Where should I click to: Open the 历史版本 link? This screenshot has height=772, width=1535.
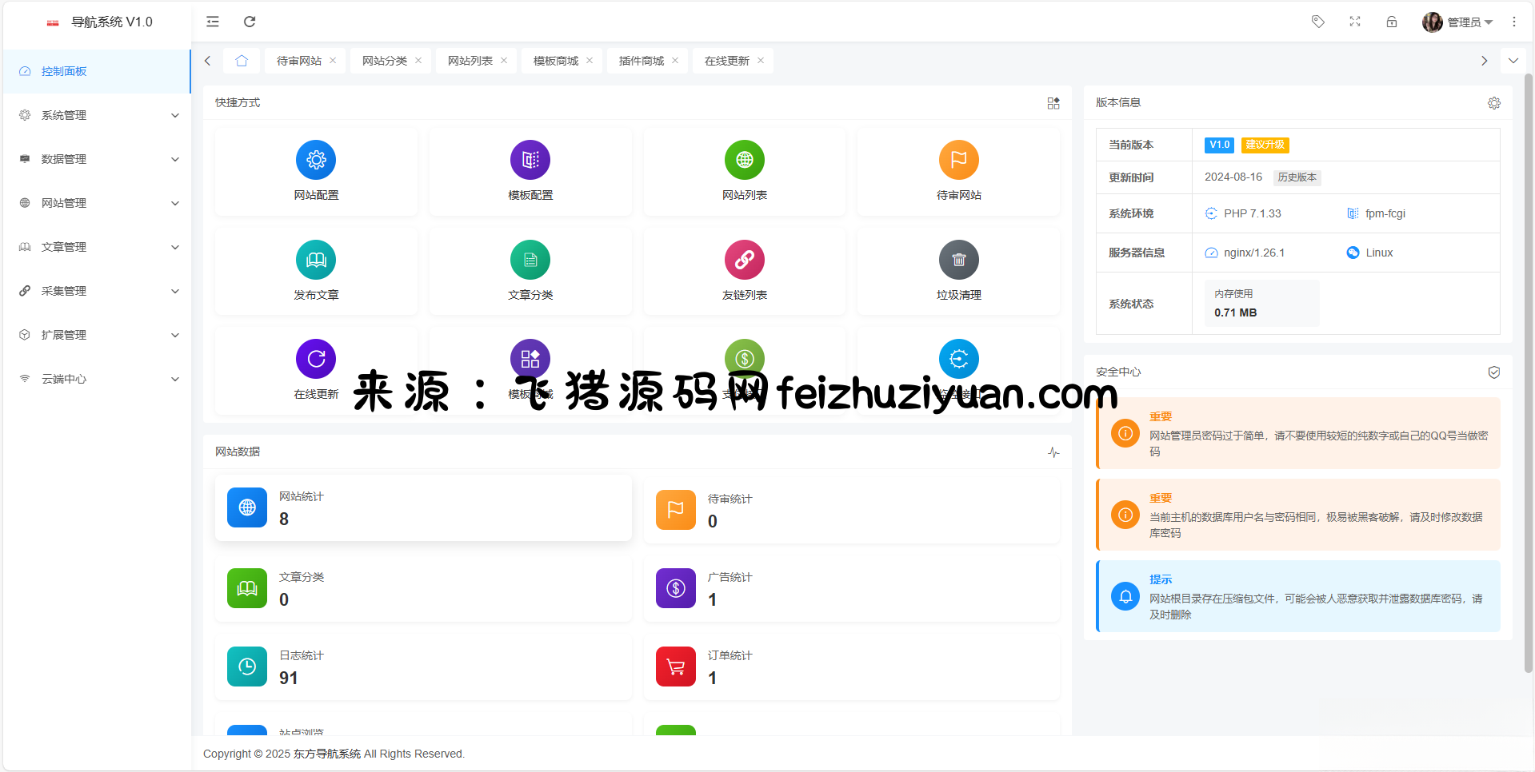1297,177
